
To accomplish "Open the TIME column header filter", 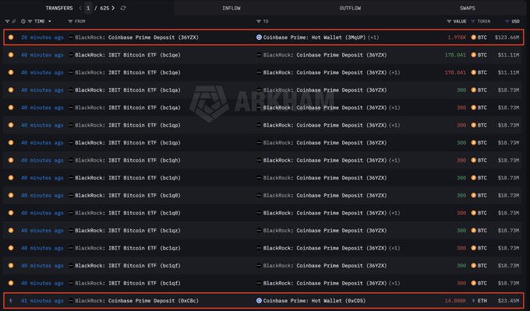I will tap(30, 21).
